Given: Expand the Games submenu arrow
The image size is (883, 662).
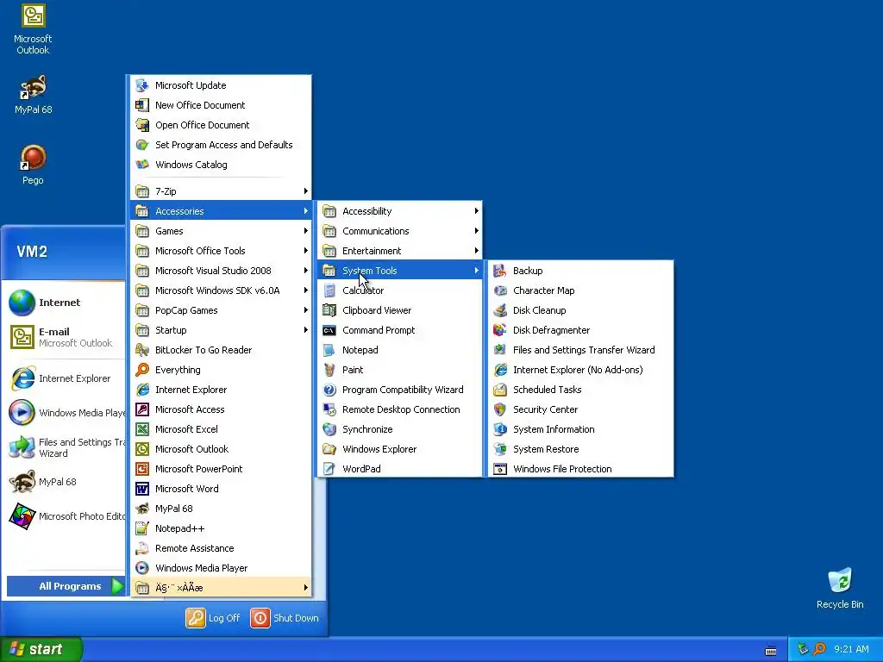Looking at the screenshot, I should point(305,231).
